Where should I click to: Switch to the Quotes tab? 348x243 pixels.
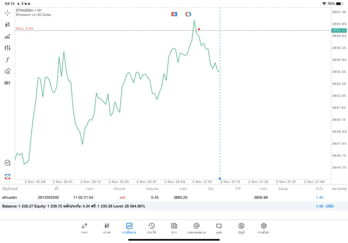(x=84, y=227)
